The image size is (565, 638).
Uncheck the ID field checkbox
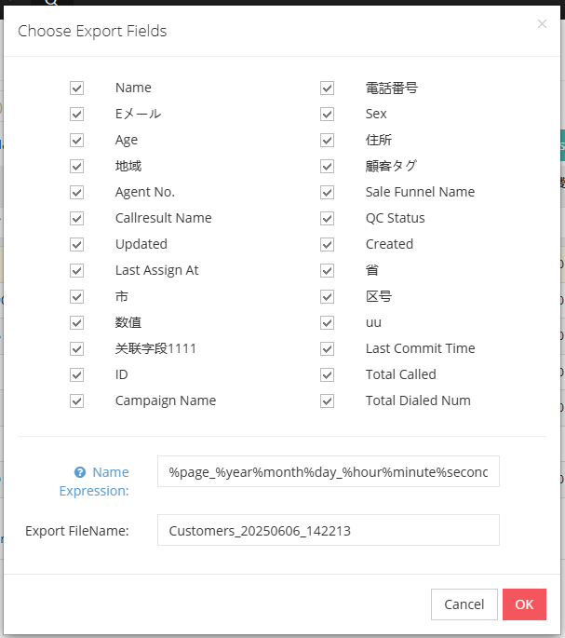(x=76, y=374)
